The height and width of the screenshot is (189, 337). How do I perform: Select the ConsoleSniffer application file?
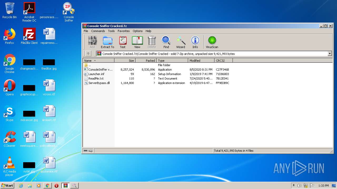point(158,70)
